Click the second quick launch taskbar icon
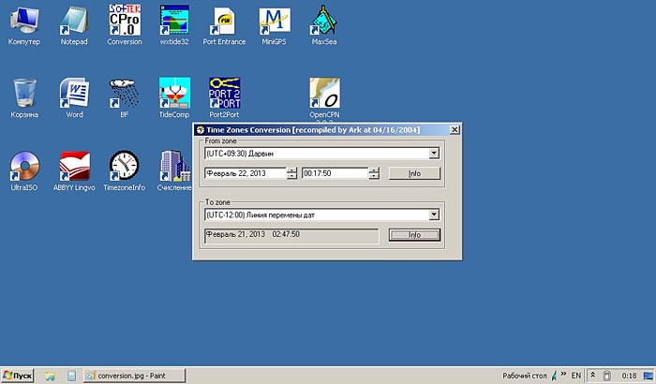The height and width of the screenshot is (384, 656). click(71, 376)
